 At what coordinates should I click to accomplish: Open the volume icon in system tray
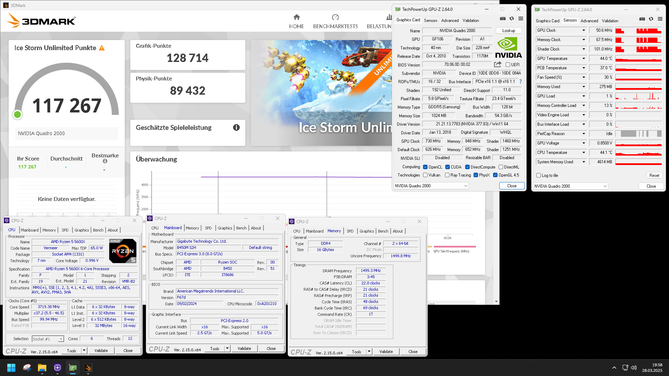[634, 368]
